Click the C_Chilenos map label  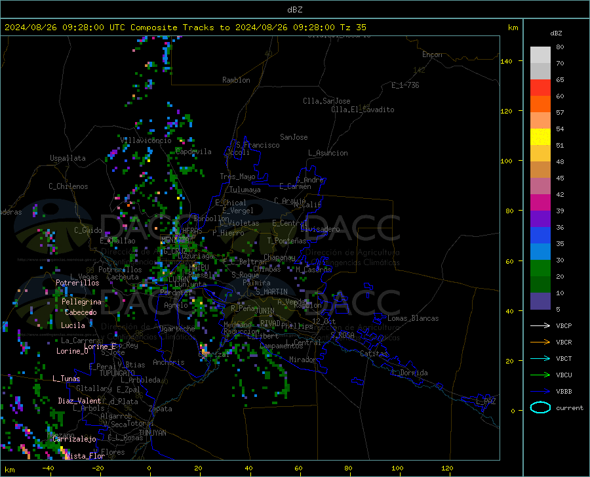68,186
